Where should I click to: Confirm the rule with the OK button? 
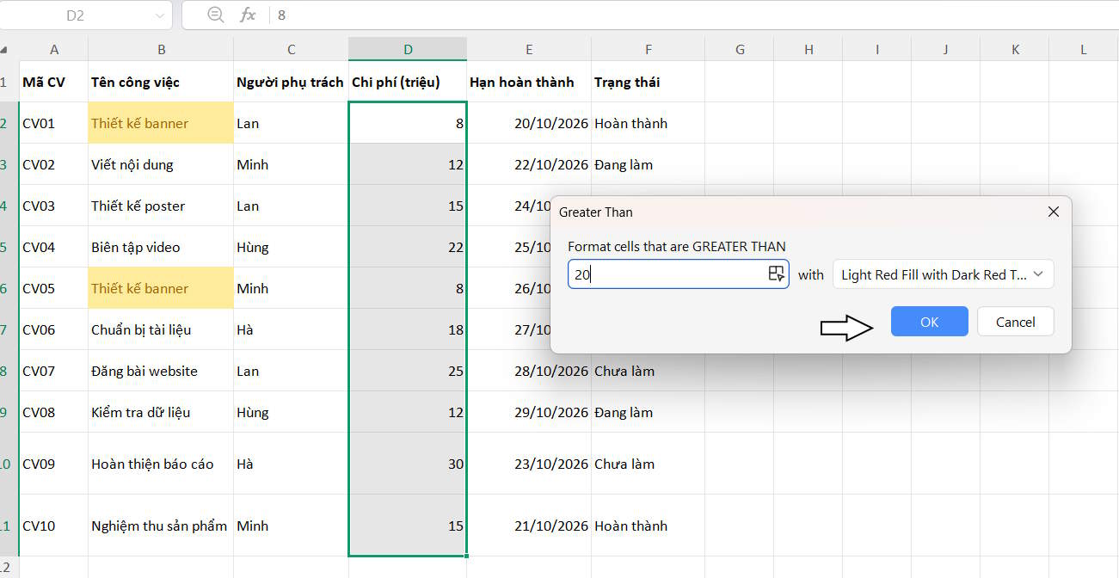(x=930, y=322)
